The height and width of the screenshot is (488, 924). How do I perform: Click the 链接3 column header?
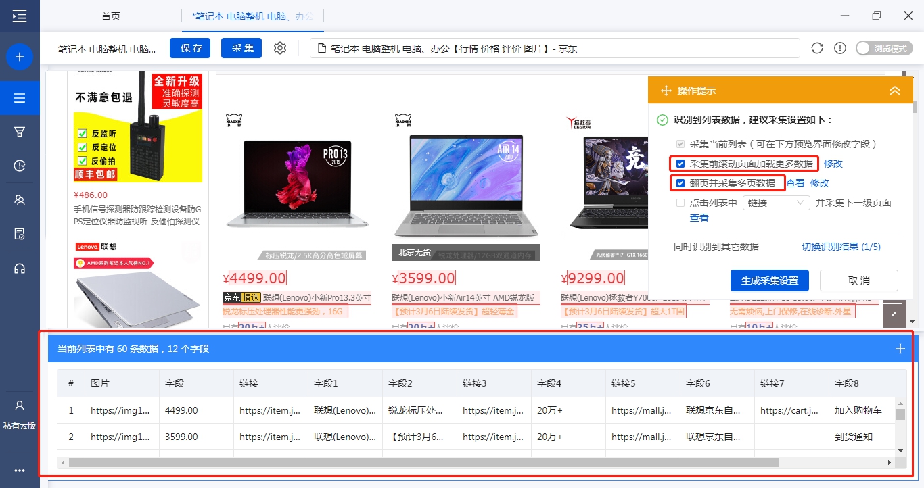tap(494, 383)
